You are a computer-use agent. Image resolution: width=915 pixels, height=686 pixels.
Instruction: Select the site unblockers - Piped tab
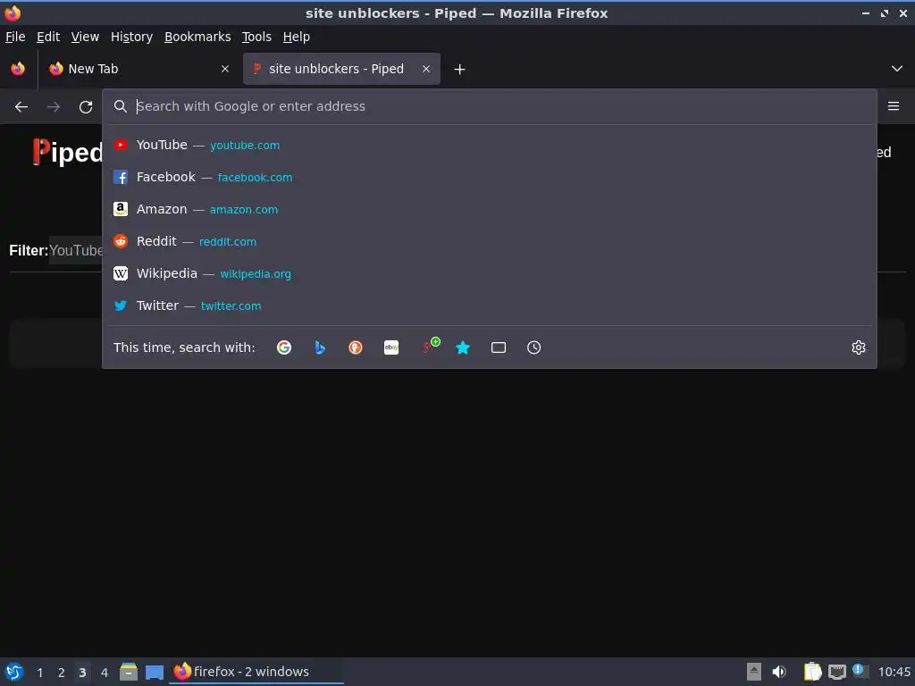point(341,69)
